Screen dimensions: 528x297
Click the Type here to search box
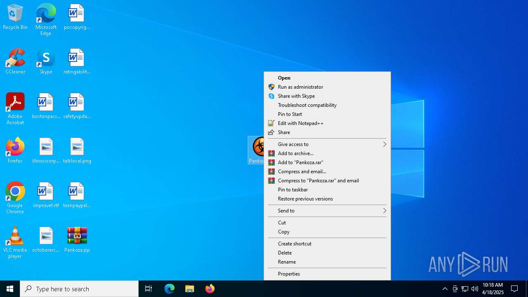[x=79, y=289]
